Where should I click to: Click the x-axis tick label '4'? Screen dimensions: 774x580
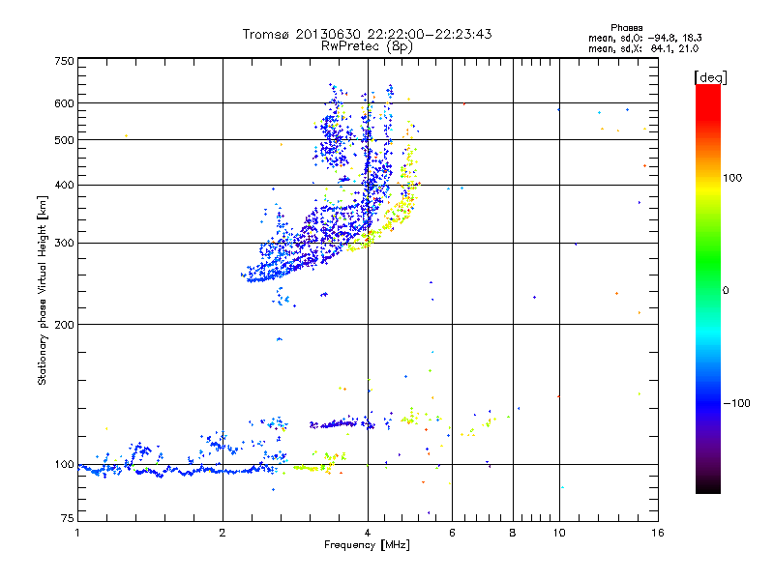point(368,533)
